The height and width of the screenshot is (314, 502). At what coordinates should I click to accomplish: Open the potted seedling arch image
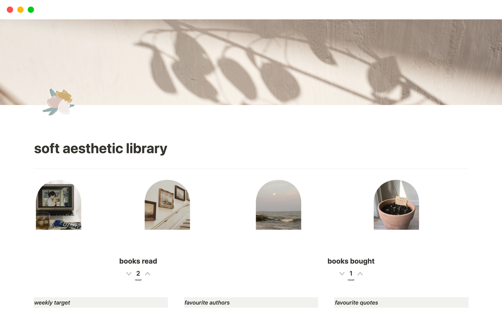point(396,205)
